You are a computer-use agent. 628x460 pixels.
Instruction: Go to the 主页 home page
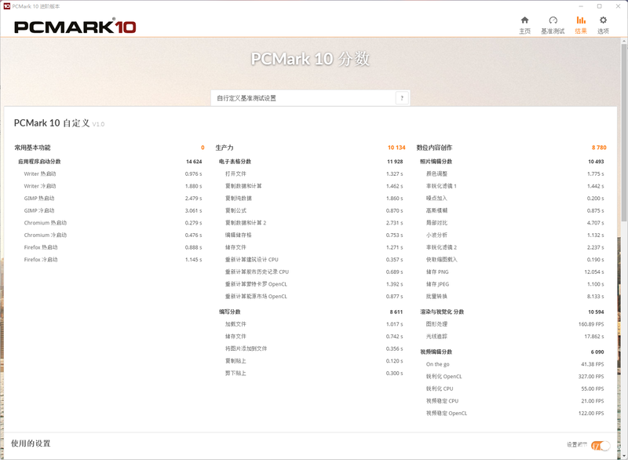524,25
